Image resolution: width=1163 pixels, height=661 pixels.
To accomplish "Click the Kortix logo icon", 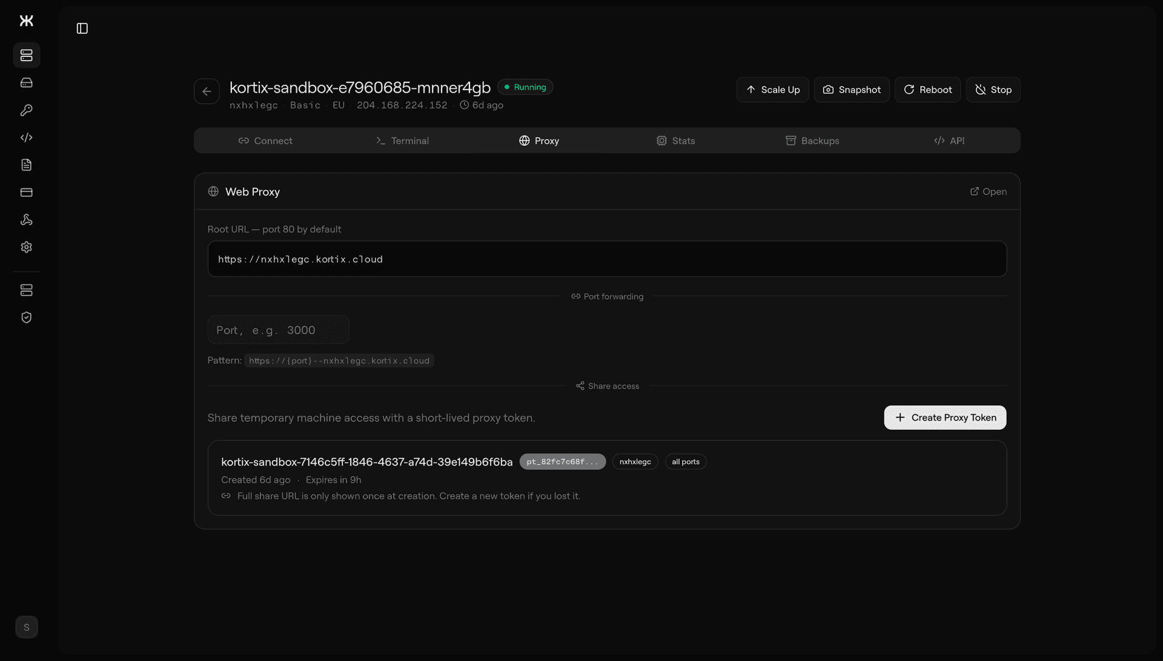I will click(x=26, y=21).
